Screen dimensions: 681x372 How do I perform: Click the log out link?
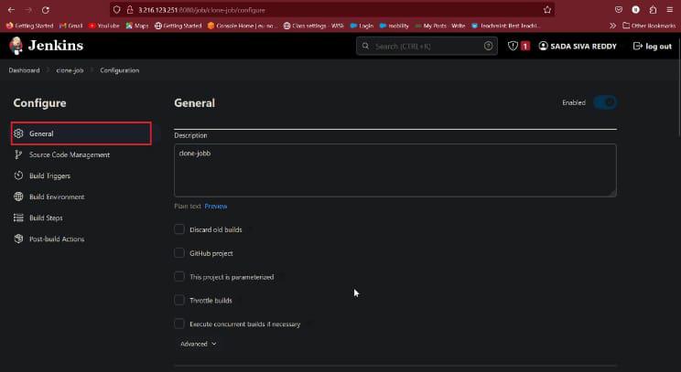tap(653, 46)
